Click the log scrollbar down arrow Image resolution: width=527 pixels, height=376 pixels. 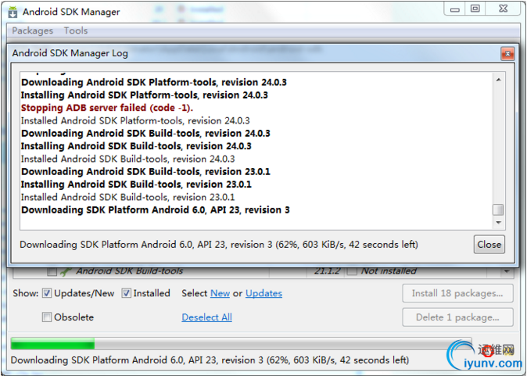(x=498, y=223)
